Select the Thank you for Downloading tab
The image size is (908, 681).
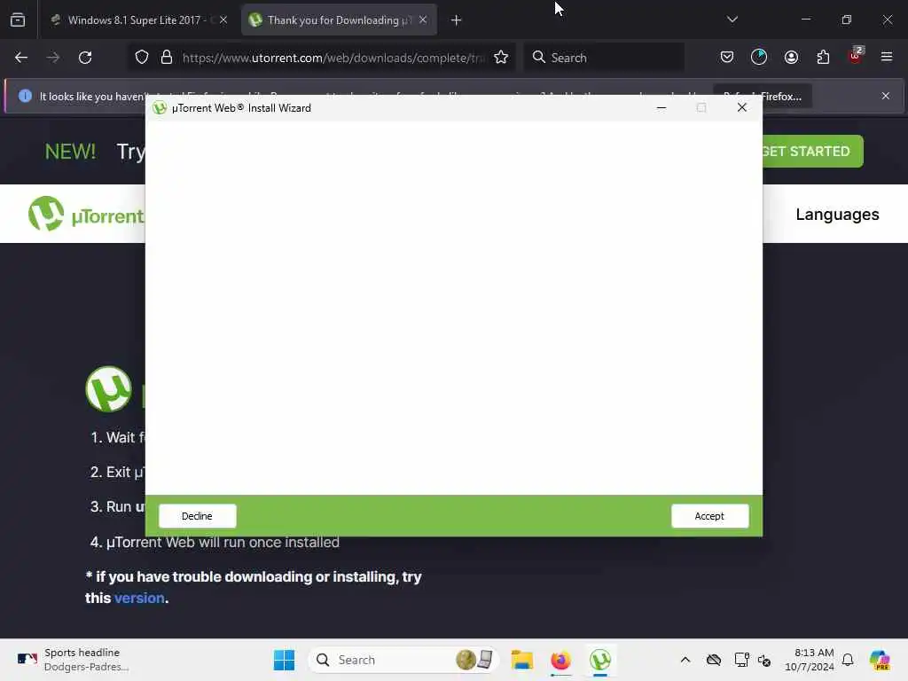coord(339,20)
